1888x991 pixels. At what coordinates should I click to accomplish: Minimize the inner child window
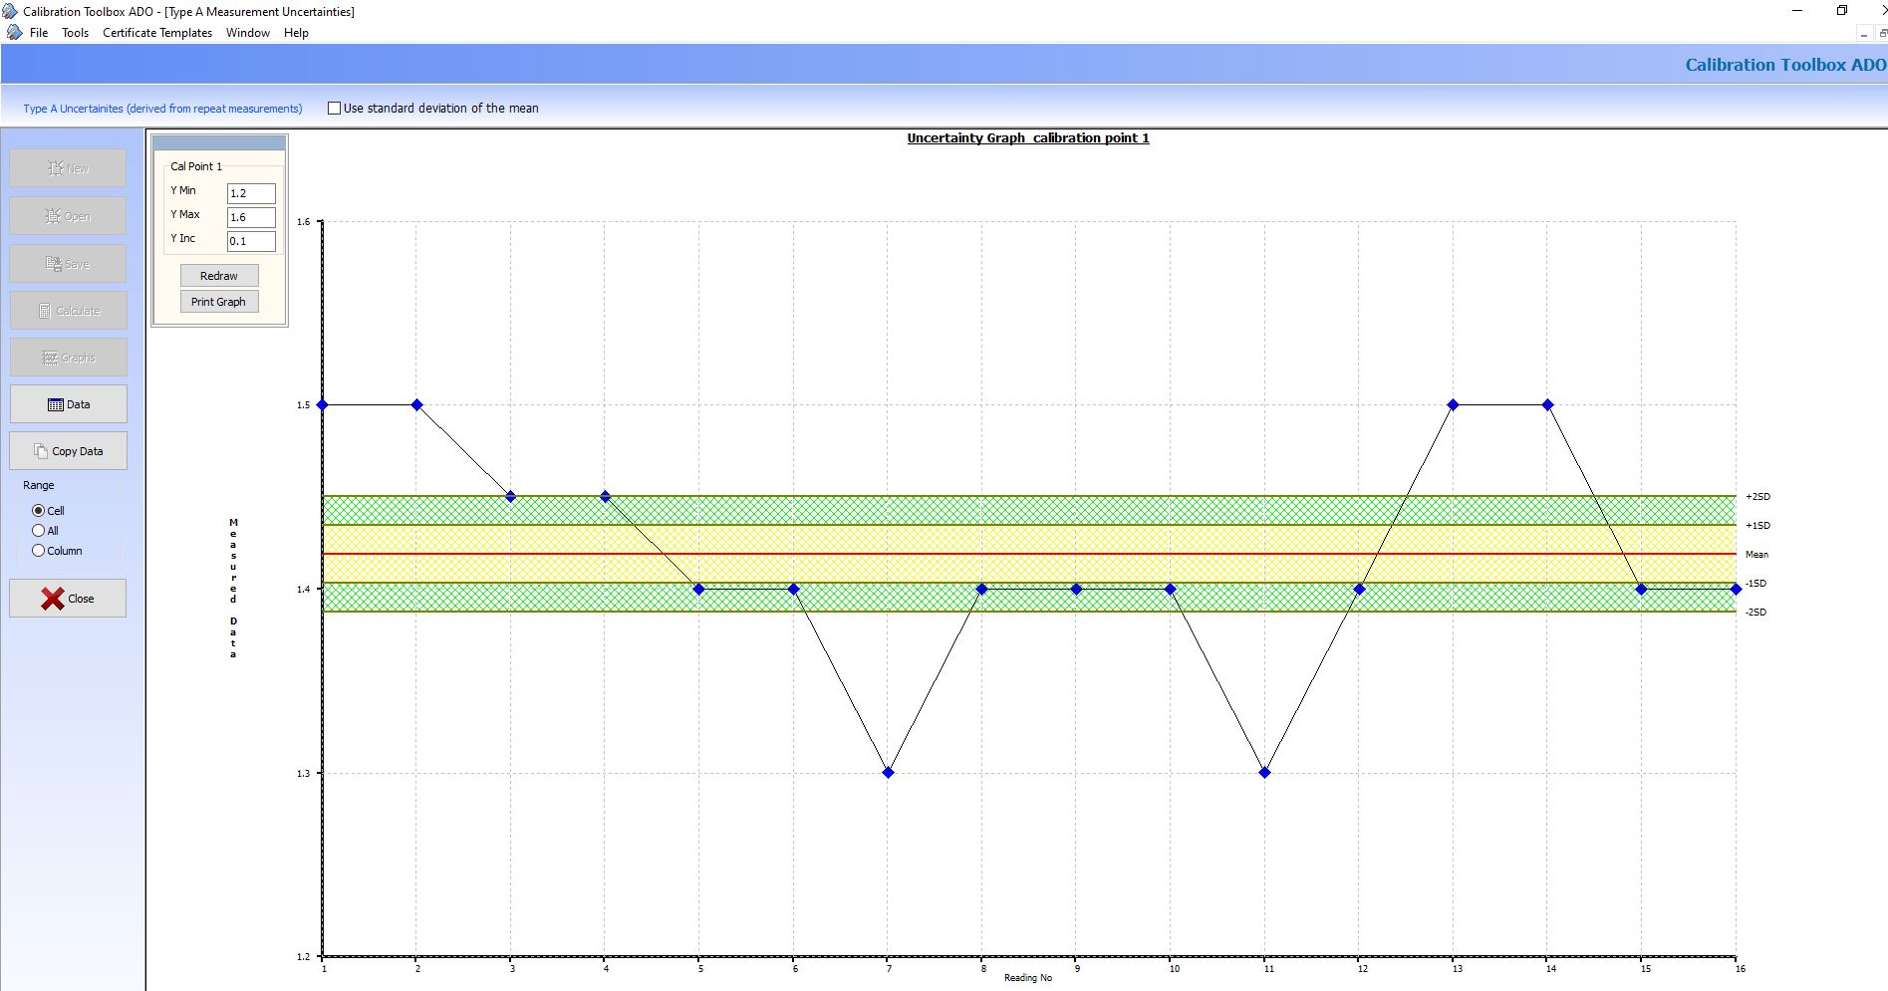1862,33
